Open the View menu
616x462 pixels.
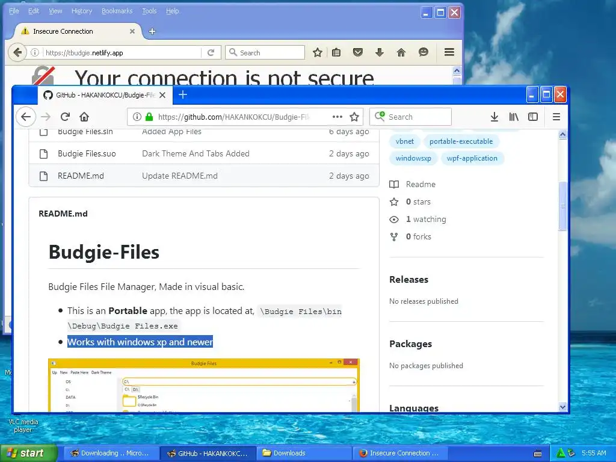click(x=55, y=11)
